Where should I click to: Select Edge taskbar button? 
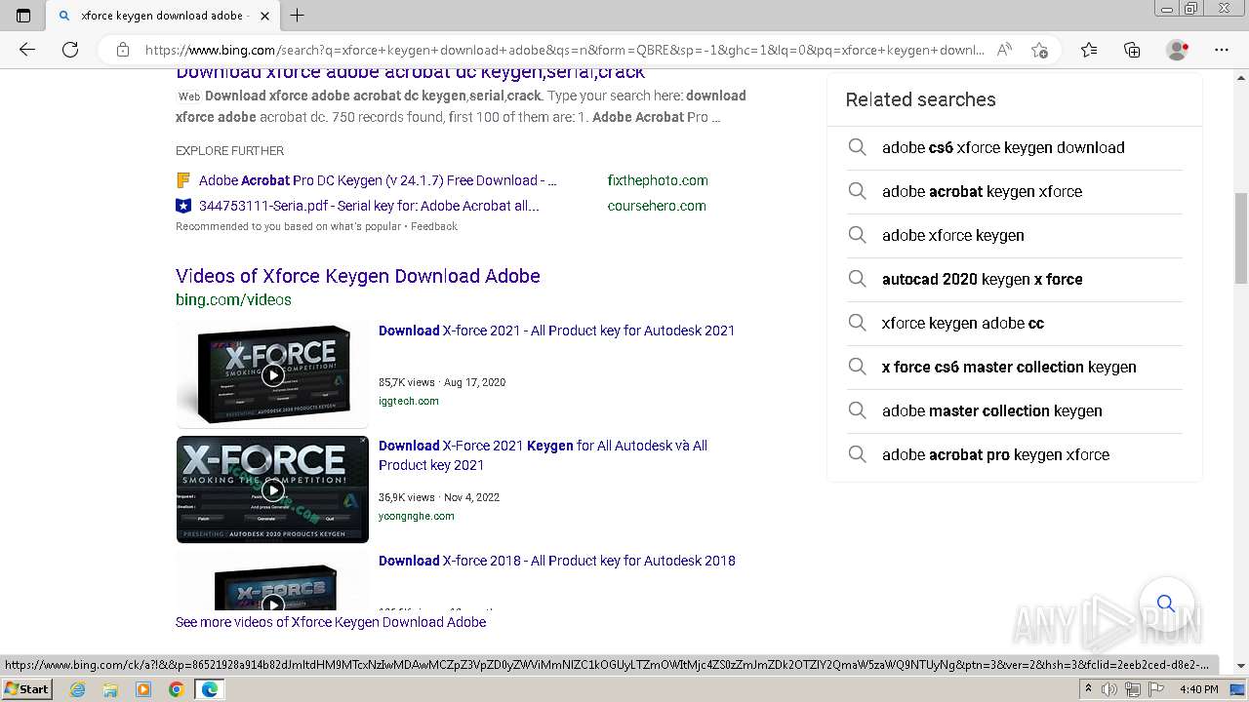pyautogui.click(x=210, y=689)
